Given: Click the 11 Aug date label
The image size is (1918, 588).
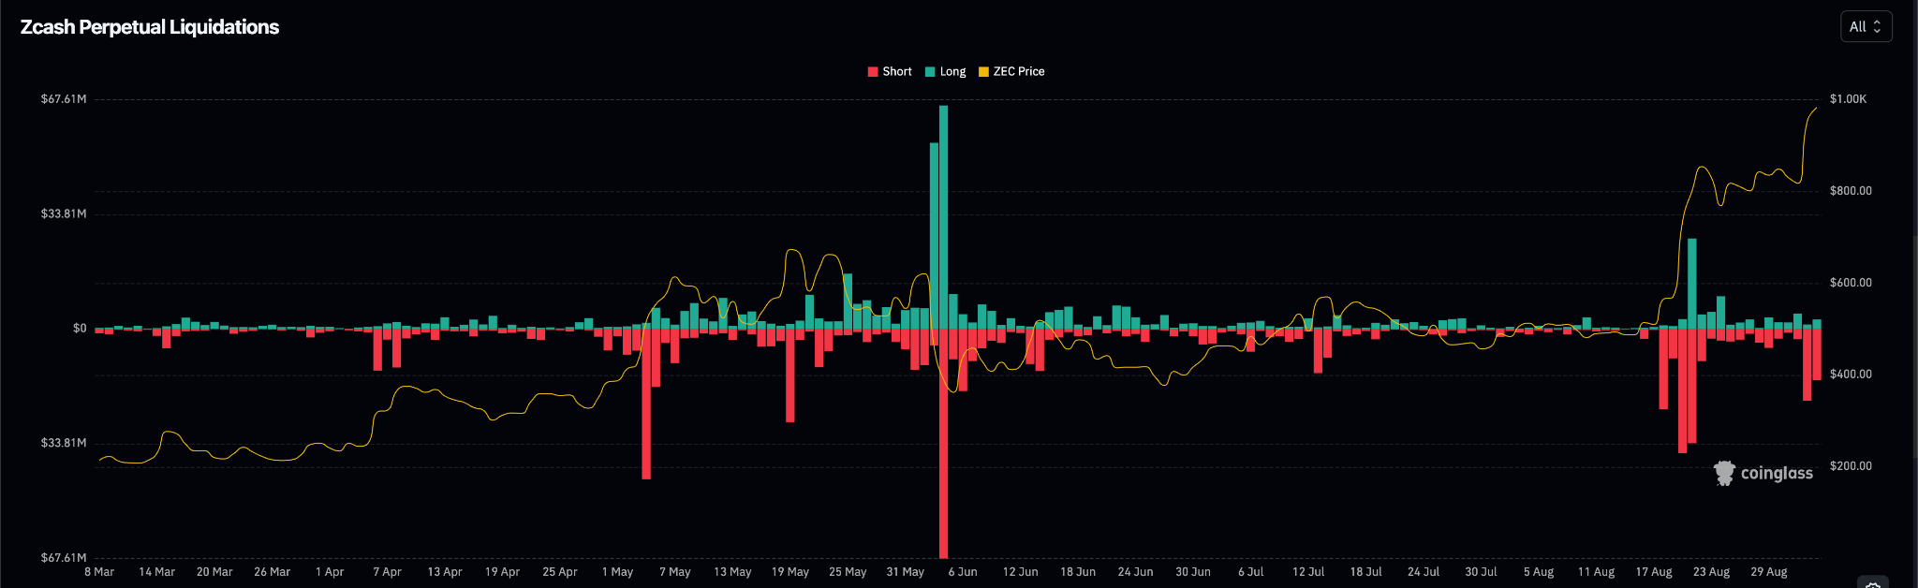Looking at the screenshot, I should coord(1596,572).
